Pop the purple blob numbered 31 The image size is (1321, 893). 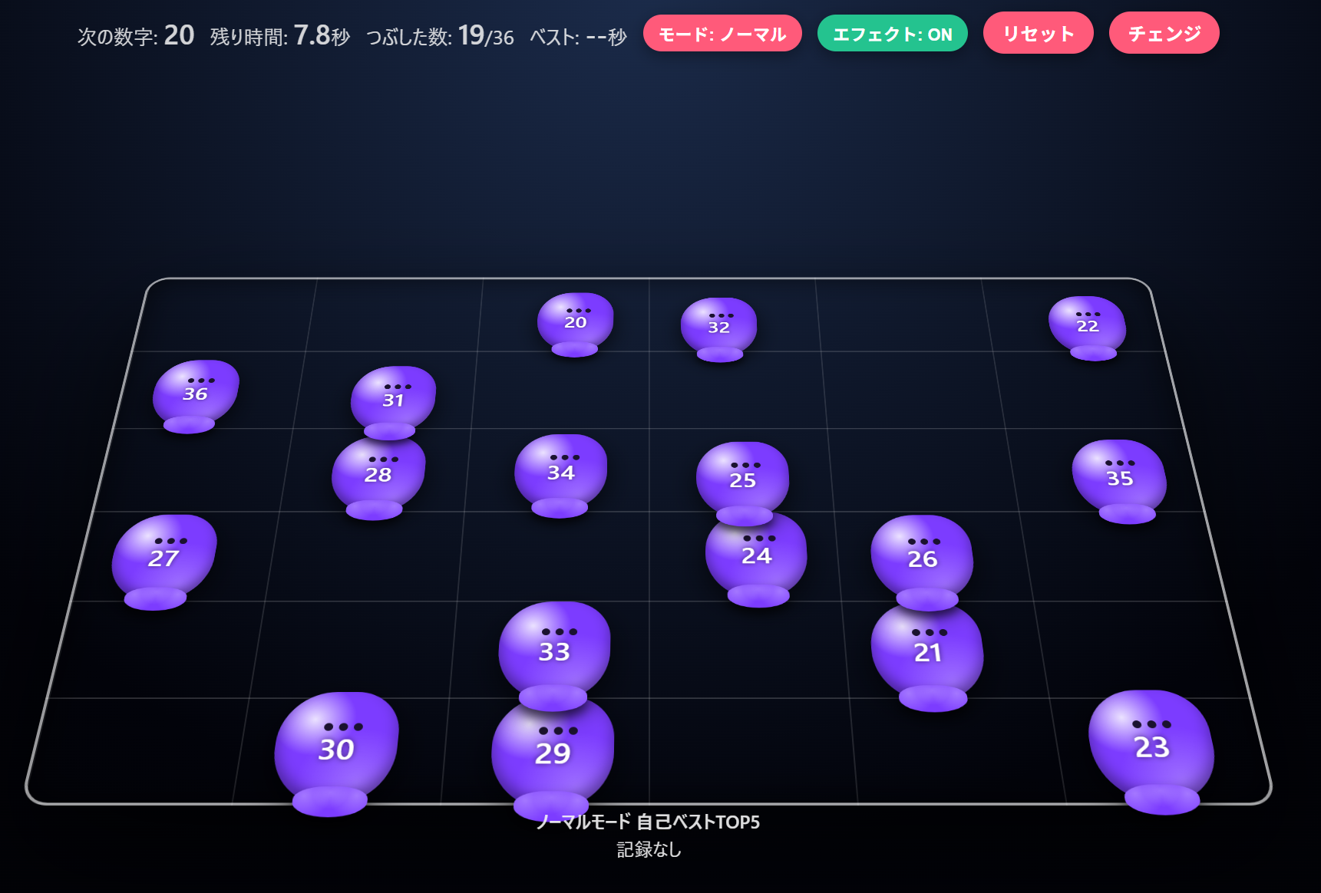tap(393, 401)
